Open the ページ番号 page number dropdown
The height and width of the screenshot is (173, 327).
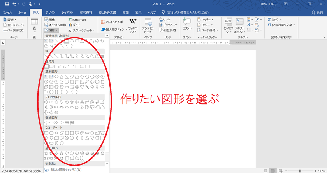(x=208, y=30)
